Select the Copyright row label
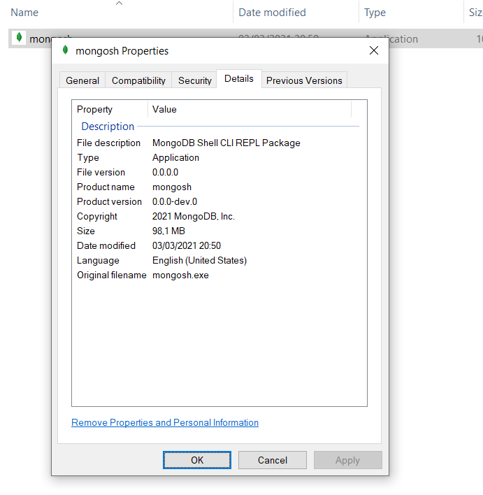Viewport: 483px width, 495px height. coord(97,216)
